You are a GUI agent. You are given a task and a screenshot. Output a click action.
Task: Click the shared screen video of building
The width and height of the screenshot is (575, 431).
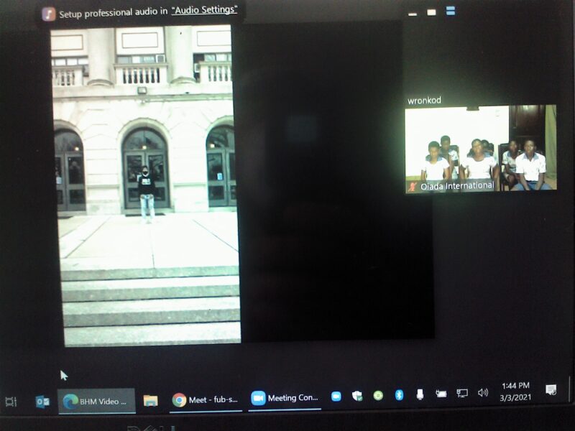coord(147,185)
